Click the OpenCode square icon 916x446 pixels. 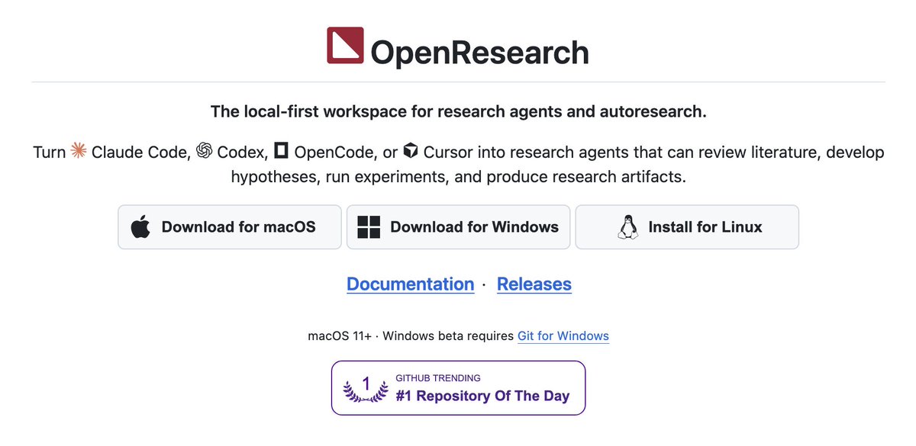(281, 151)
